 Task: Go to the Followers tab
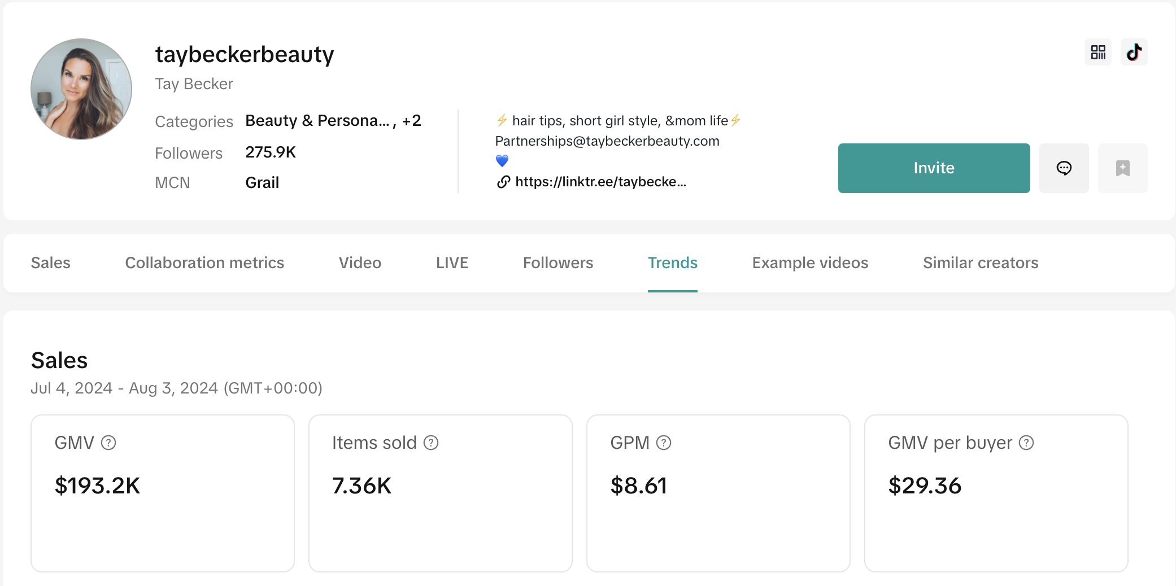click(557, 263)
